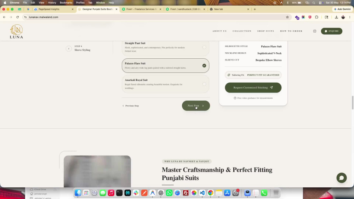354x199 pixels.
Task: Click the LUNA logo in the site header
Action: tap(17, 31)
